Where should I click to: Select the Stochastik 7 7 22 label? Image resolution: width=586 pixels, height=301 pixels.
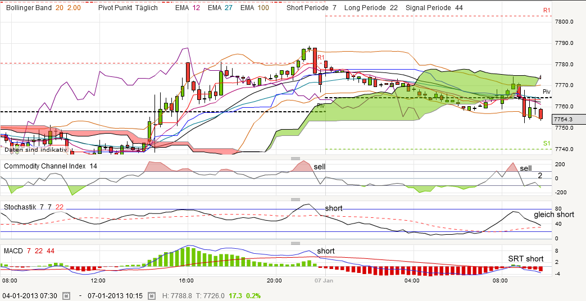point(34,207)
